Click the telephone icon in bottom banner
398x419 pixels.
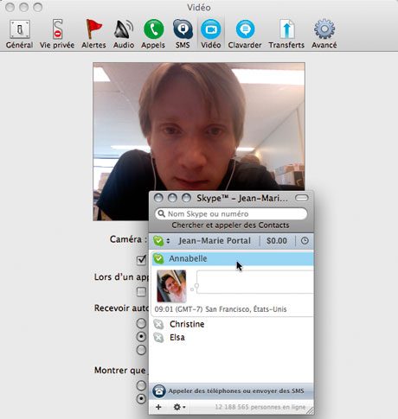click(x=158, y=391)
